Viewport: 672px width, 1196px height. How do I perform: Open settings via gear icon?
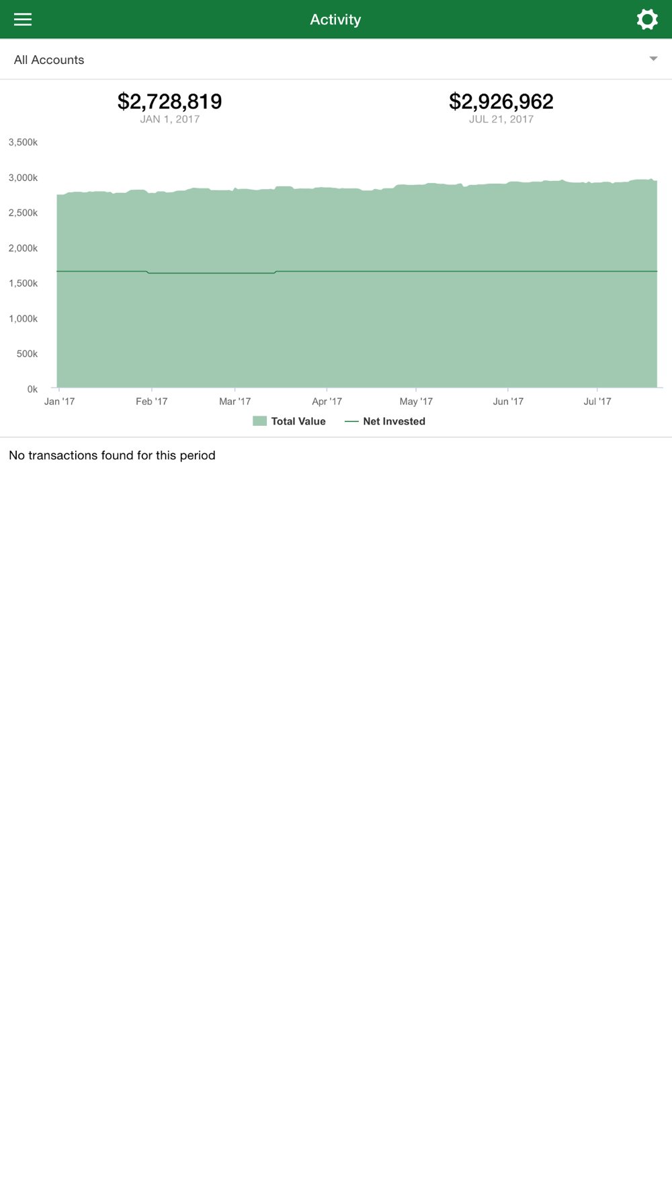[647, 20]
